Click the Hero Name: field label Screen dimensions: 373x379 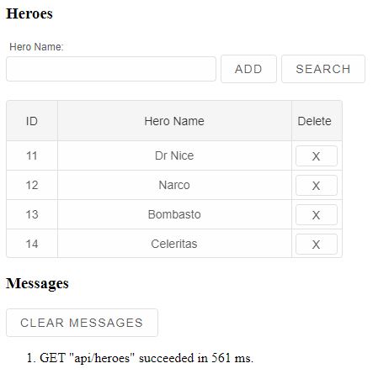36,47
